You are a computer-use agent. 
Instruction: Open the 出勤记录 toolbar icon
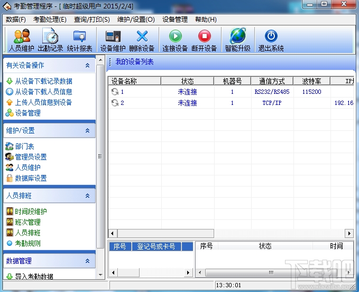click(50, 40)
